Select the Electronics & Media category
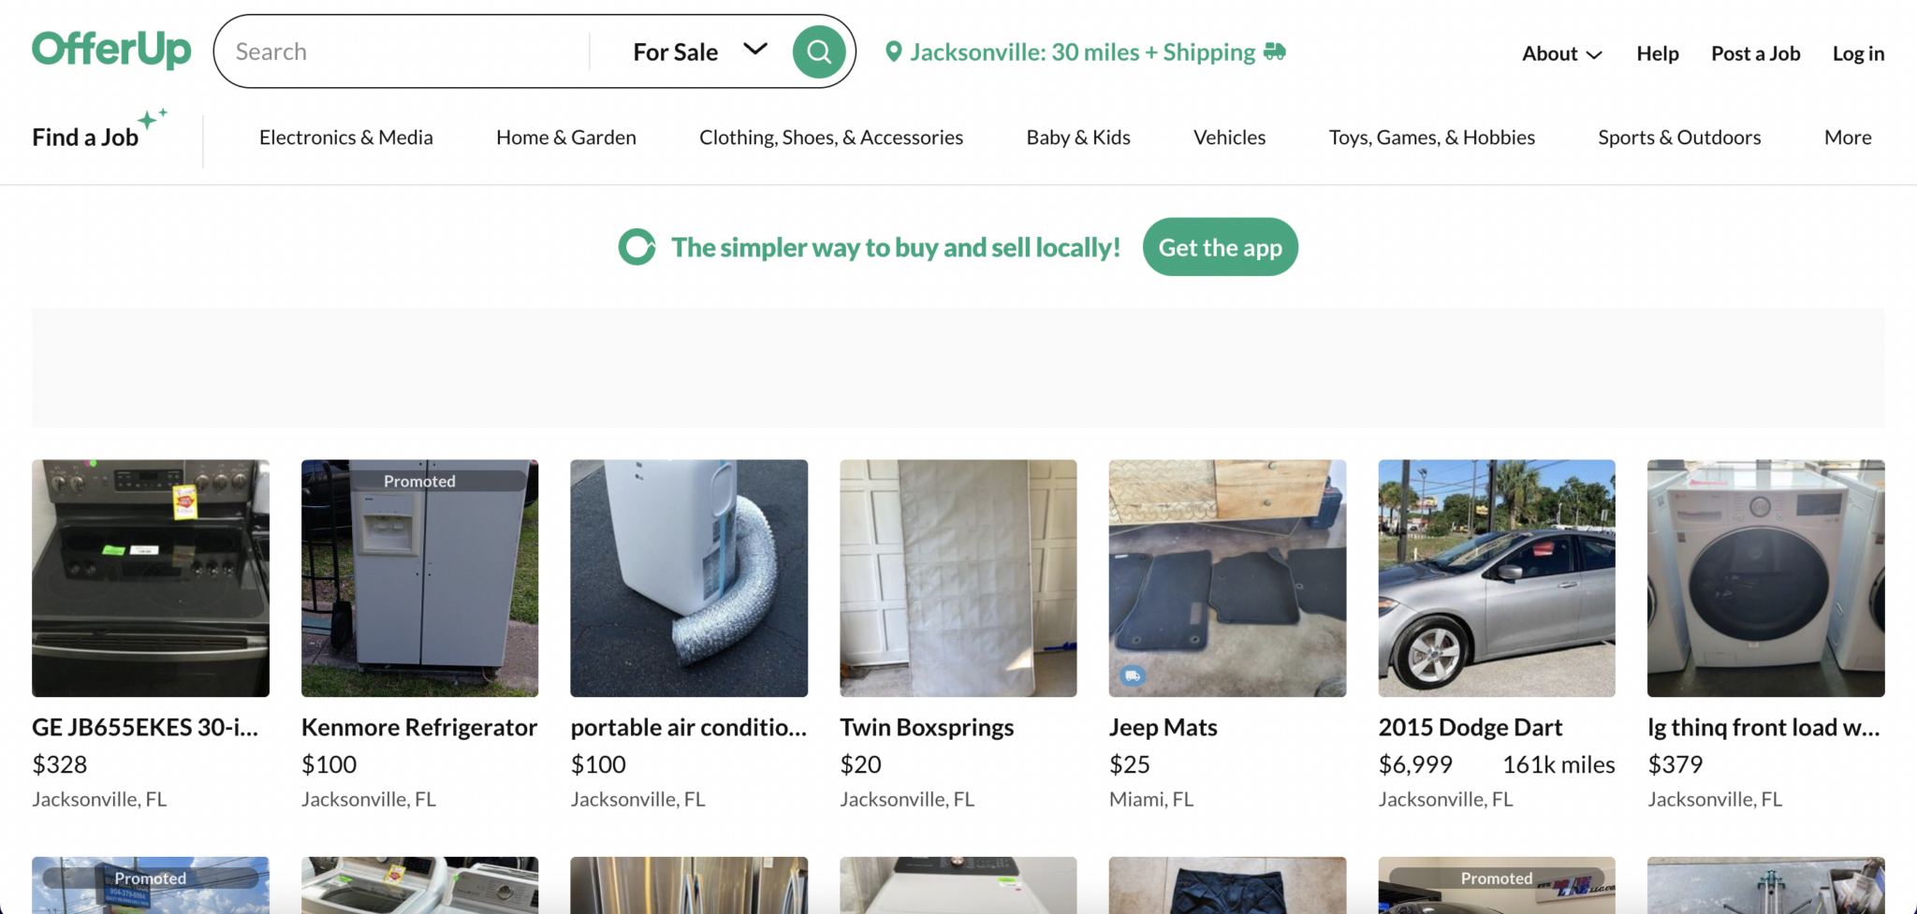This screenshot has width=1917, height=914. click(345, 137)
